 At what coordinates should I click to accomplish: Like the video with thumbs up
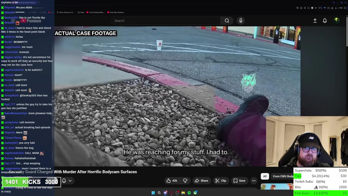coord(172,181)
